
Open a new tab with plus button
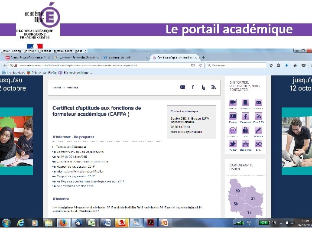coord(203,58)
